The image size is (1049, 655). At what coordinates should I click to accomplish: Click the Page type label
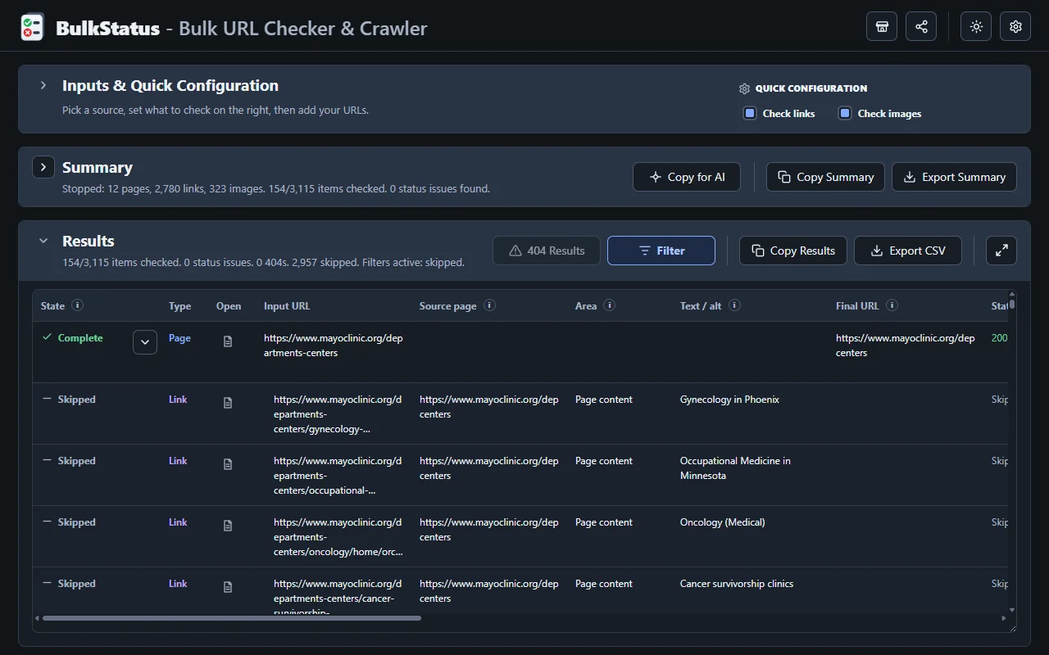pyautogui.click(x=179, y=338)
